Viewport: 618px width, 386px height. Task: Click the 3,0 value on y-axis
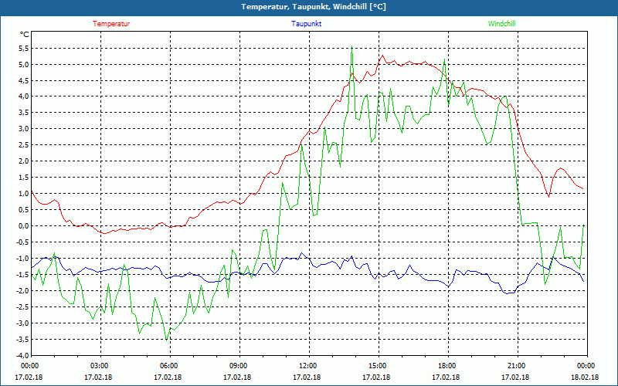point(24,129)
